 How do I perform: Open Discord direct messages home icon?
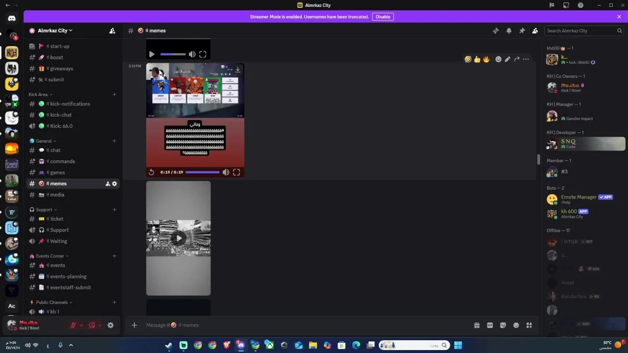coord(12,18)
